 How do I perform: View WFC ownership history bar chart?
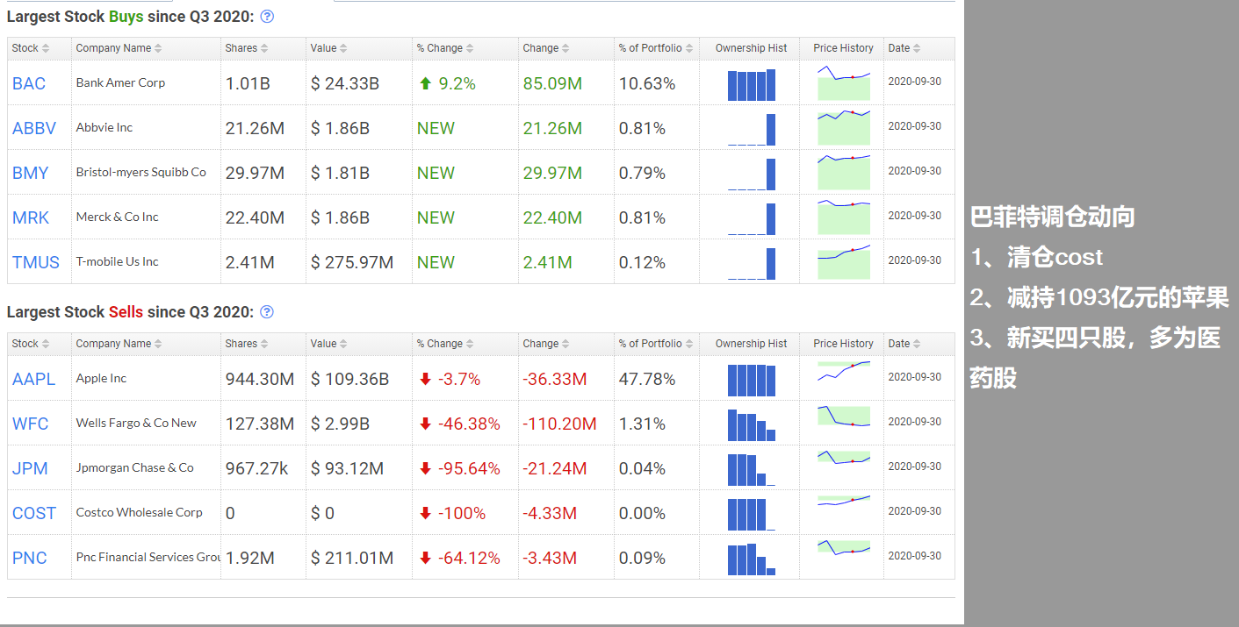(752, 425)
